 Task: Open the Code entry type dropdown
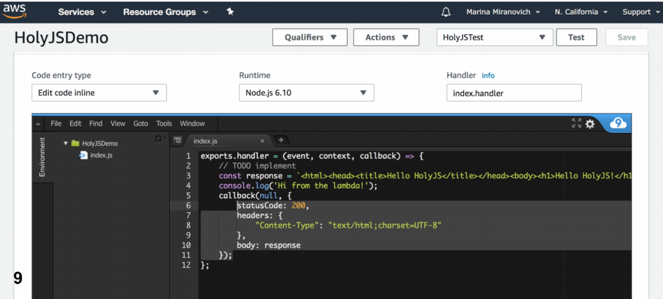tap(99, 93)
